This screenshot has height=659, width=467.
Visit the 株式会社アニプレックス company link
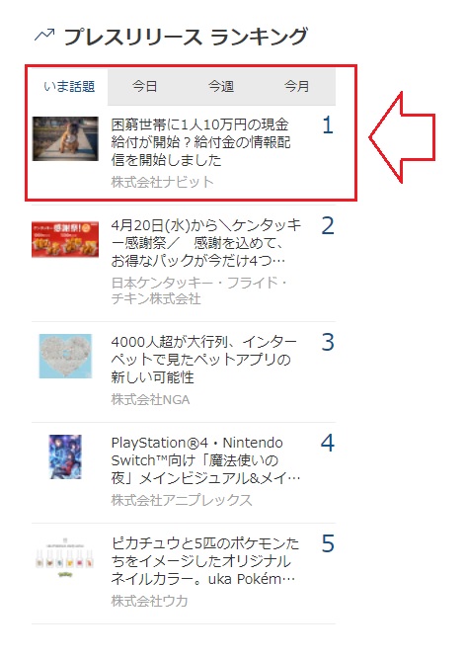pyautogui.click(x=182, y=500)
